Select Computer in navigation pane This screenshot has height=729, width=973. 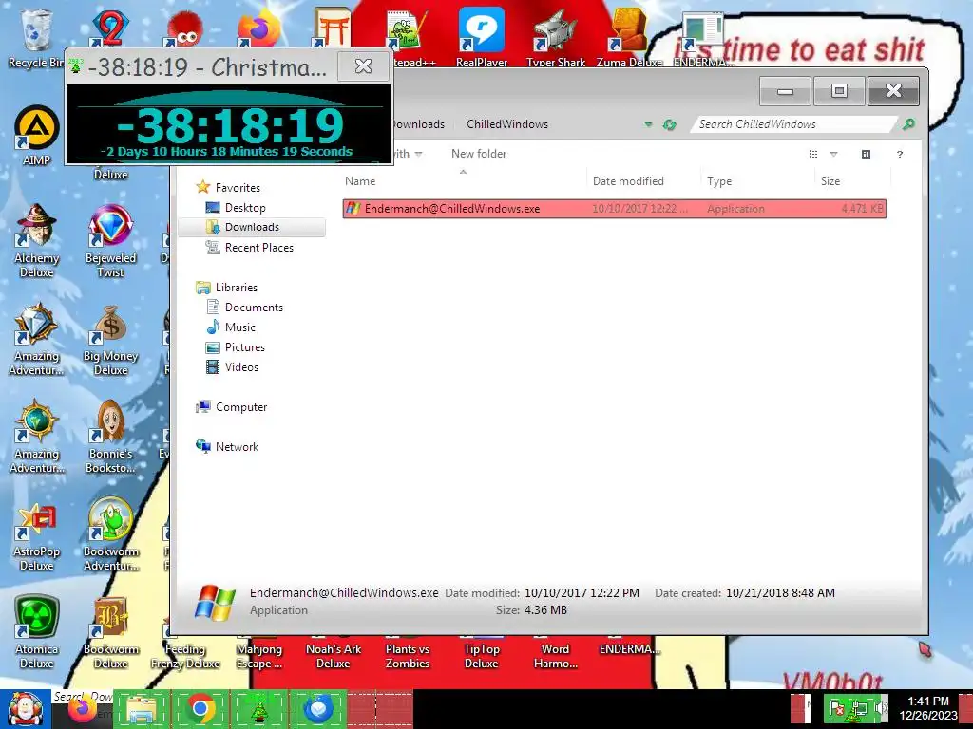coord(231,407)
